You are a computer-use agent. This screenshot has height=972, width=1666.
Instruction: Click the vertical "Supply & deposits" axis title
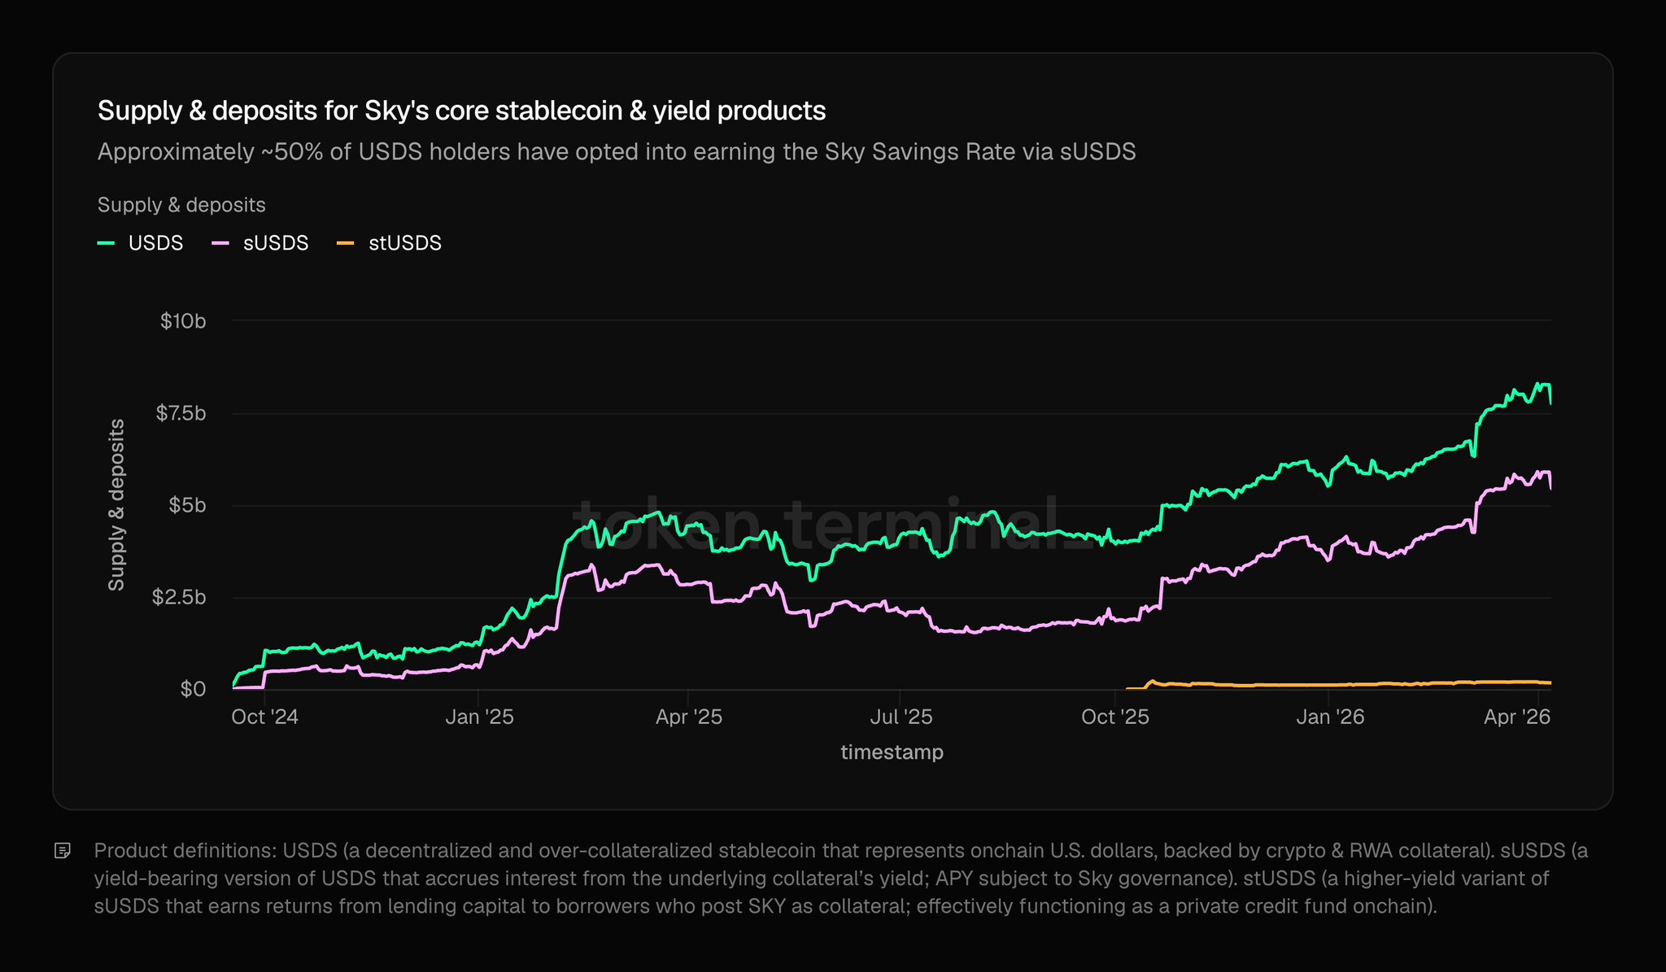pyautogui.click(x=117, y=504)
